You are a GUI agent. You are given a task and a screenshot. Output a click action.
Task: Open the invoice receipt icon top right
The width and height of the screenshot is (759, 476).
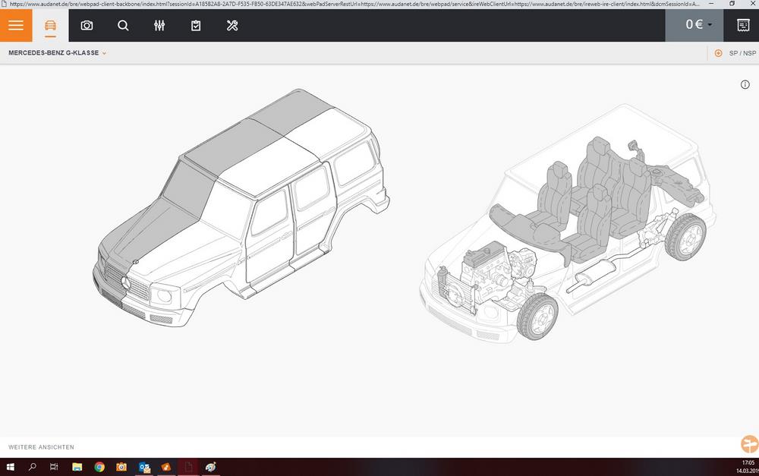coord(743,25)
